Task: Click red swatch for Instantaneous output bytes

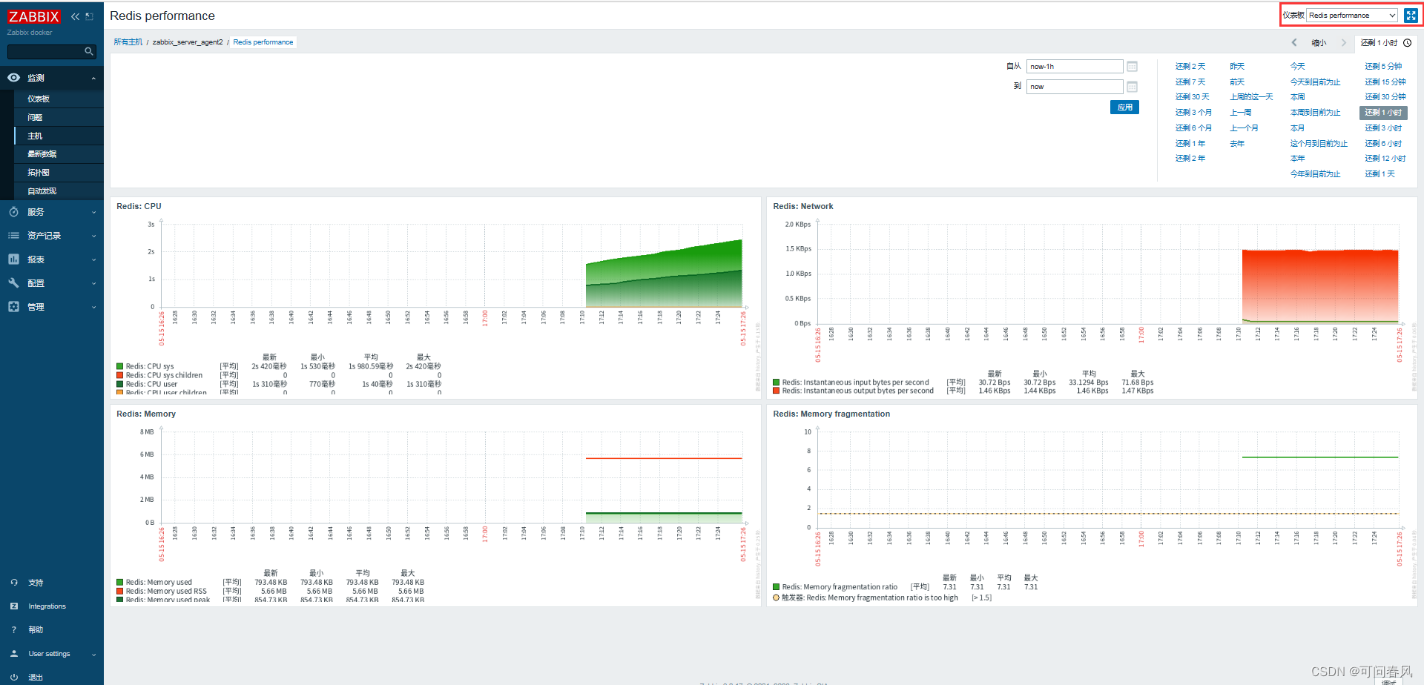Action: tap(777, 391)
